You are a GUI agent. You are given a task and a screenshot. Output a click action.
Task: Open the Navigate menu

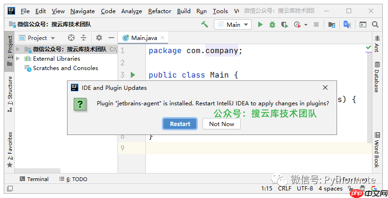tap(83, 11)
